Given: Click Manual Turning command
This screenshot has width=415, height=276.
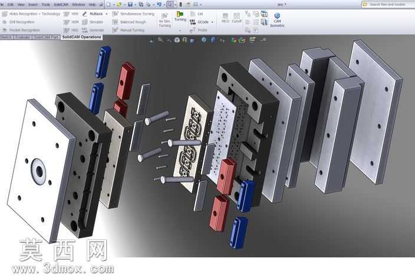Looking at the screenshot, I should 129,30.
